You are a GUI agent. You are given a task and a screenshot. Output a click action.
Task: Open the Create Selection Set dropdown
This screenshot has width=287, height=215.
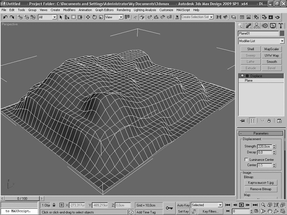(x=211, y=17)
